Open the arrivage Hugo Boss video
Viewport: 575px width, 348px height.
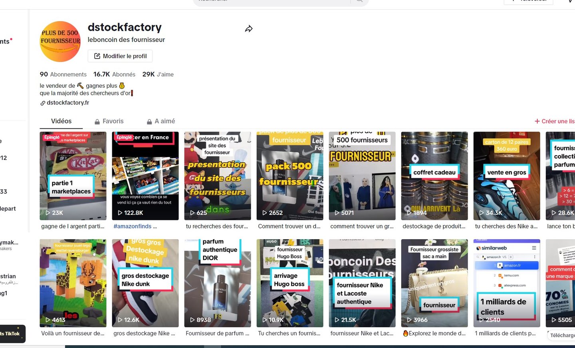(x=290, y=283)
